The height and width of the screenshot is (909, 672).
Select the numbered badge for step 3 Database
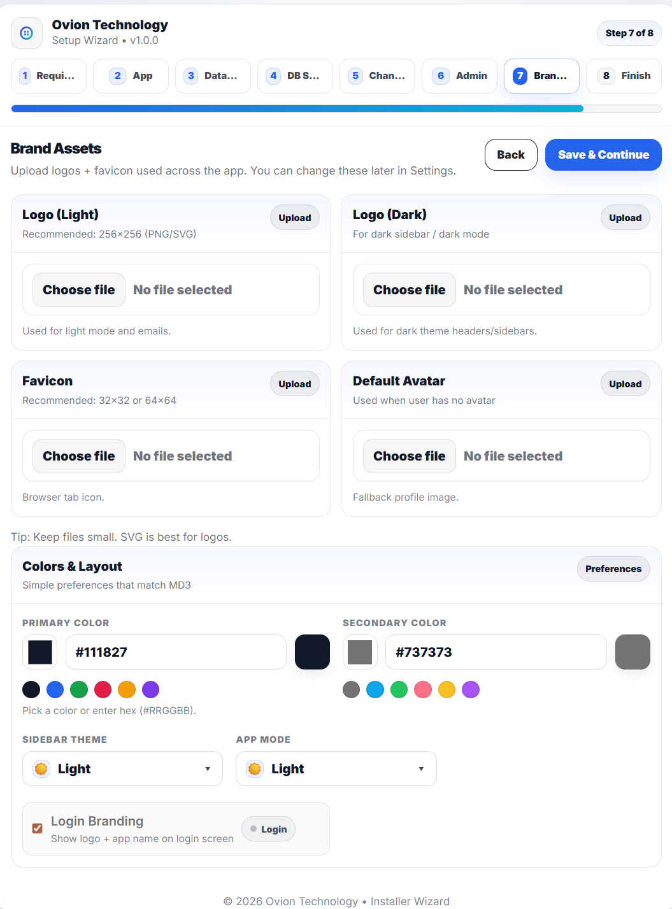coord(190,75)
